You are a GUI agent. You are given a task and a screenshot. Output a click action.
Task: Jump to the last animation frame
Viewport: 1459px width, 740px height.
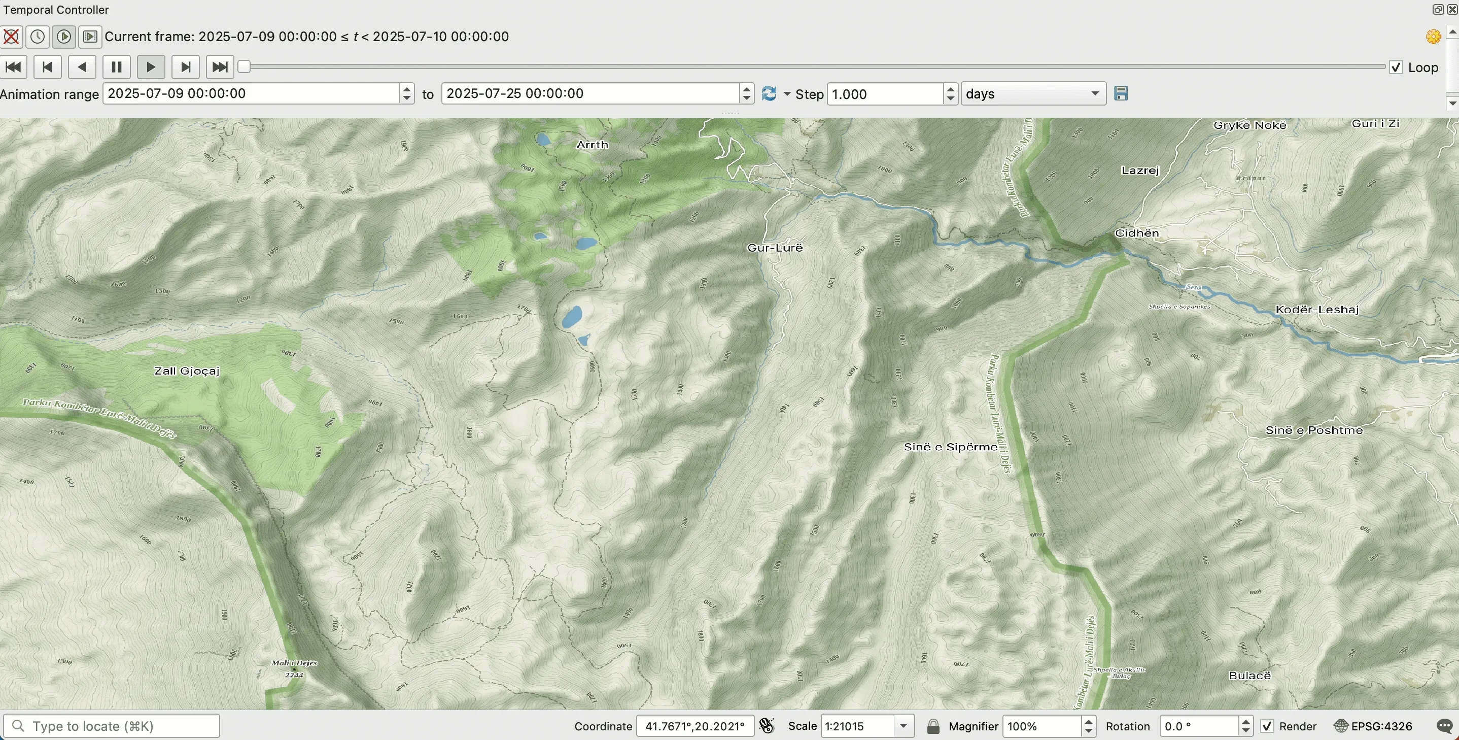pyautogui.click(x=220, y=67)
